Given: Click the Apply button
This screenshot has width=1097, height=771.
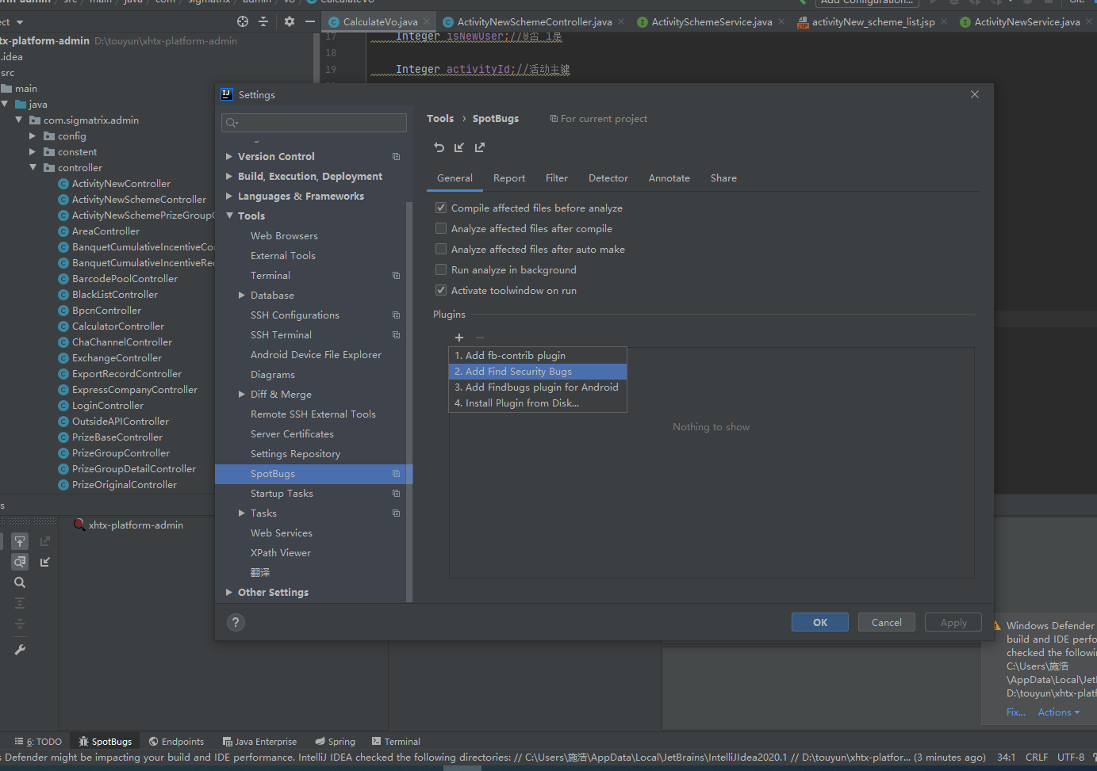Looking at the screenshot, I should (953, 622).
